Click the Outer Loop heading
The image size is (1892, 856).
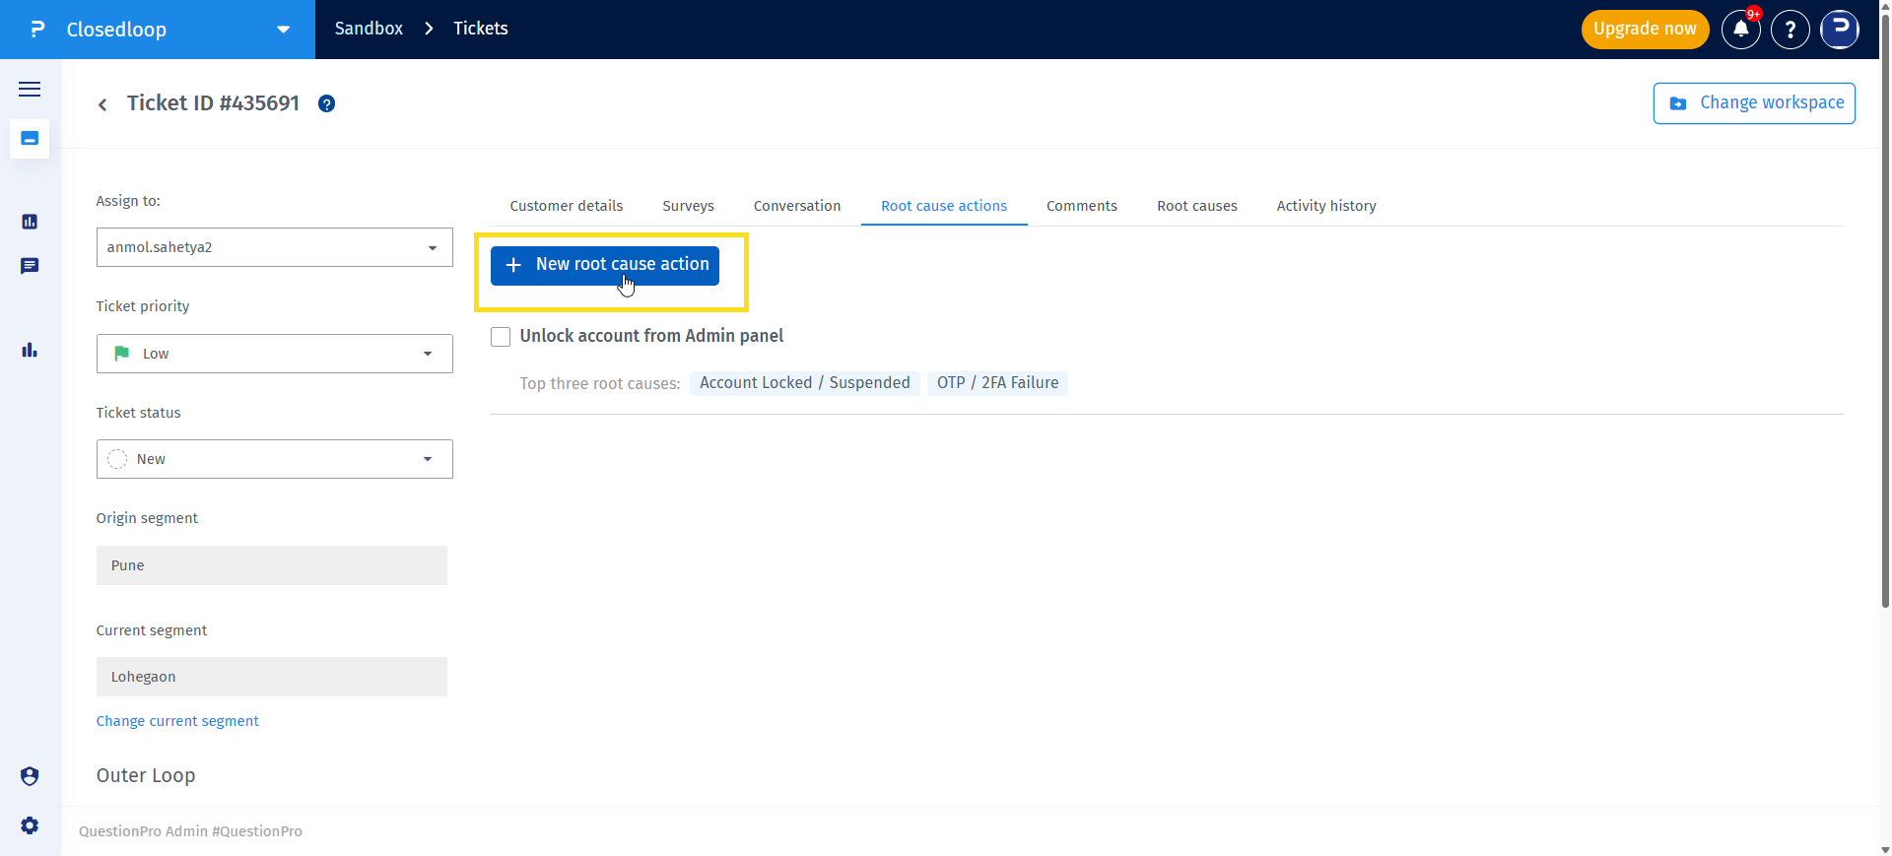pyautogui.click(x=146, y=775)
